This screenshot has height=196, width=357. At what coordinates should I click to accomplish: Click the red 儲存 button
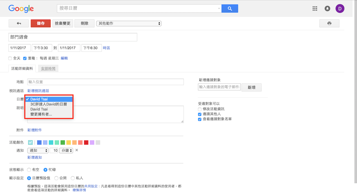tap(41, 24)
